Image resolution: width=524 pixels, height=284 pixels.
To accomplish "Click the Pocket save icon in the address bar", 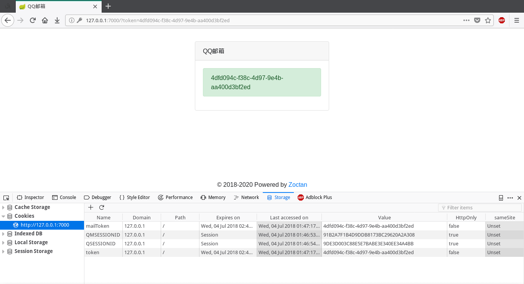I will coord(477,20).
